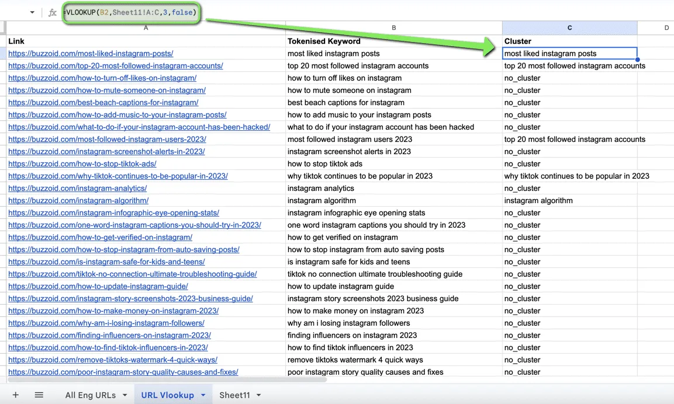Open the all sheets list icon
Viewport: 674px width, 404px height.
[x=39, y=395]
